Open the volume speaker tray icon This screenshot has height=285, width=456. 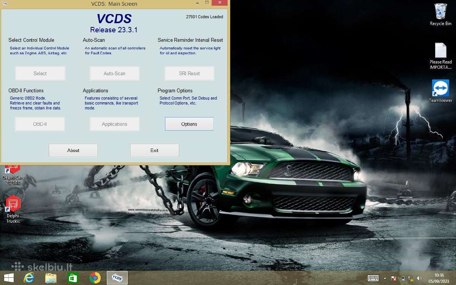coord(420,278)
